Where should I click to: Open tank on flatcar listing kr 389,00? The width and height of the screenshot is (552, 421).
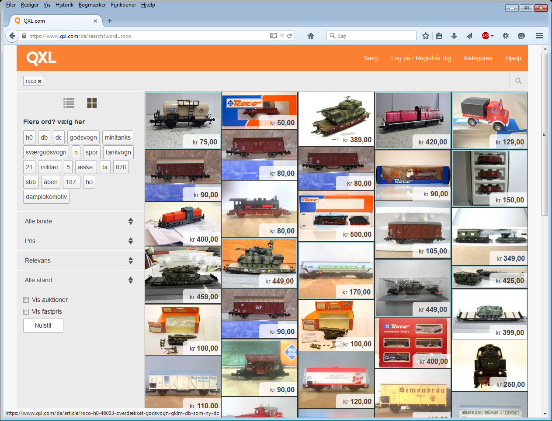point(336,119)
